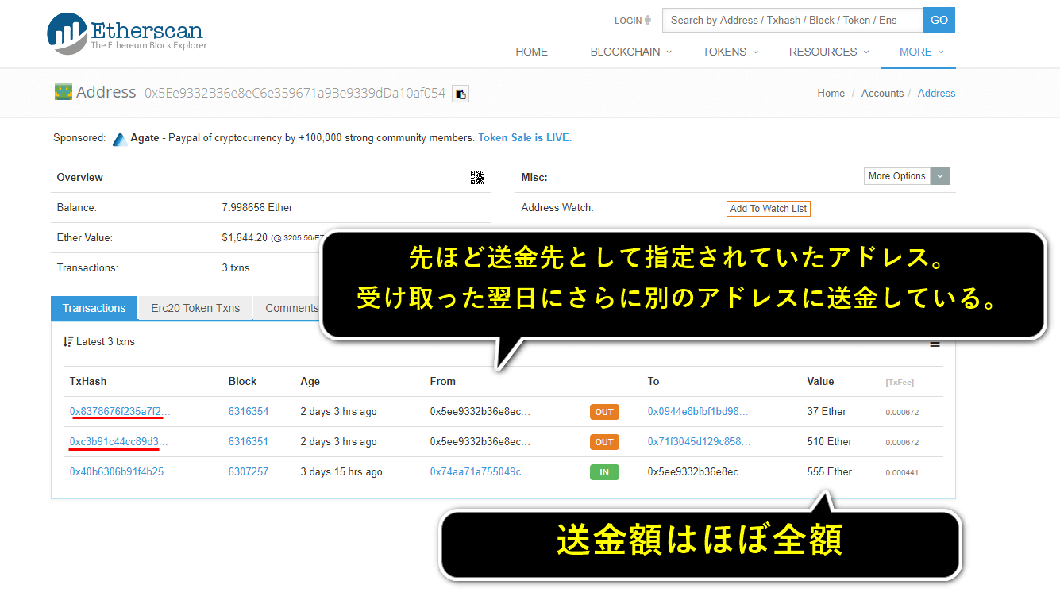Image resolution: width=1060 pixels, height=600 pixels.
Task: Open the Comments tab
Action: (x=291, y=308)
